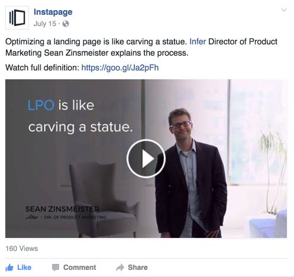Open the goo.gl/Ja2pFh link

tap(120, 67)
